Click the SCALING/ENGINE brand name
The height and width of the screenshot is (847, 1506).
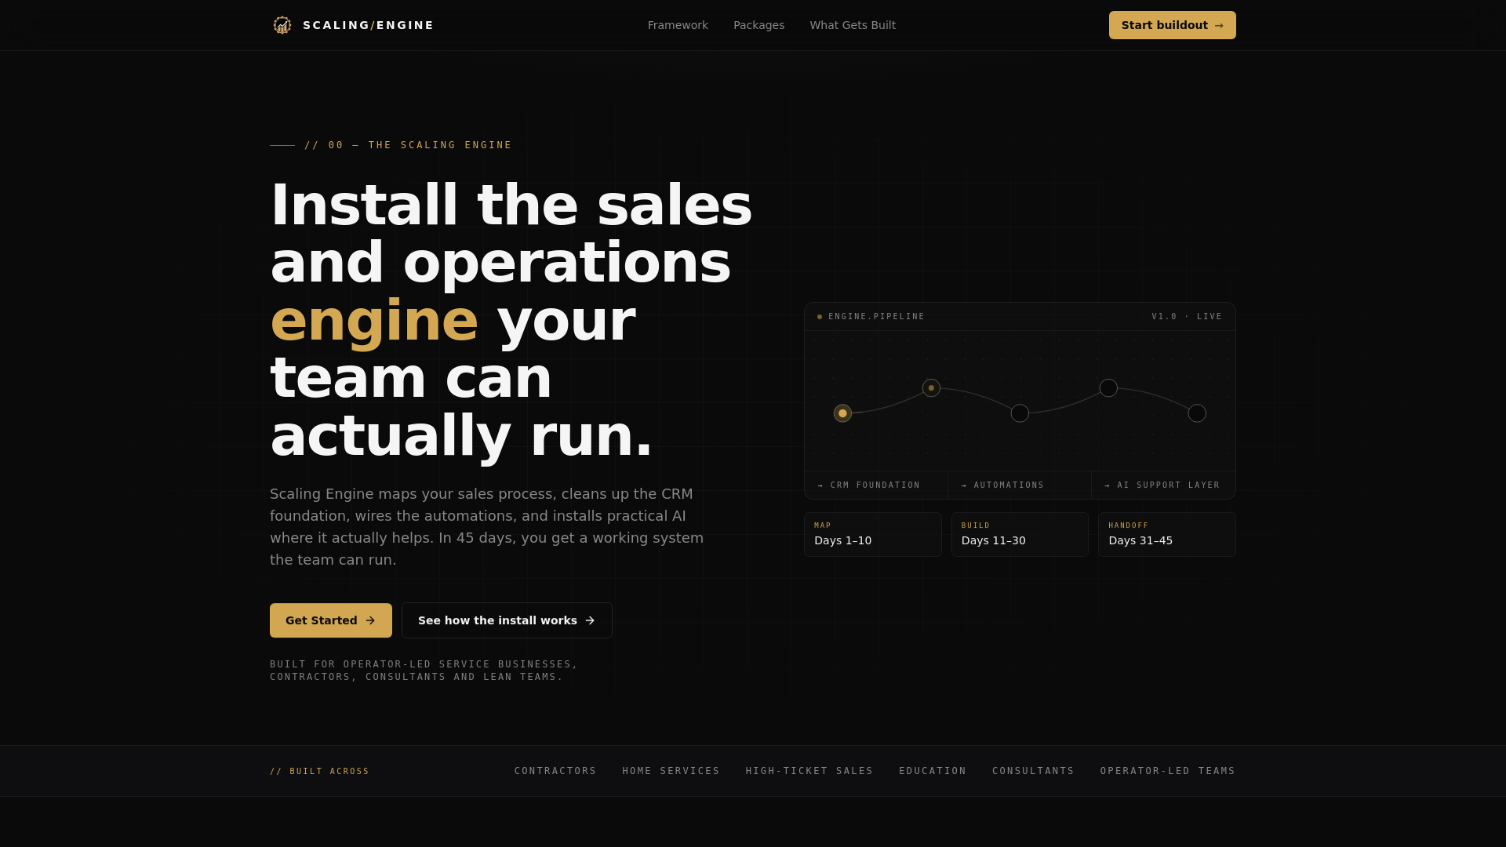point(368,25)
